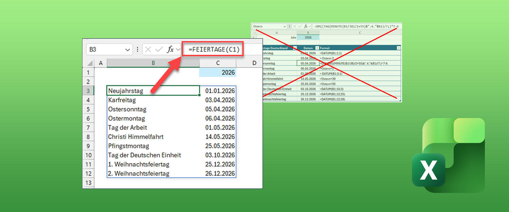
Task: Click the formula cell '= Ostern-2'
Action: coord(360,58)
